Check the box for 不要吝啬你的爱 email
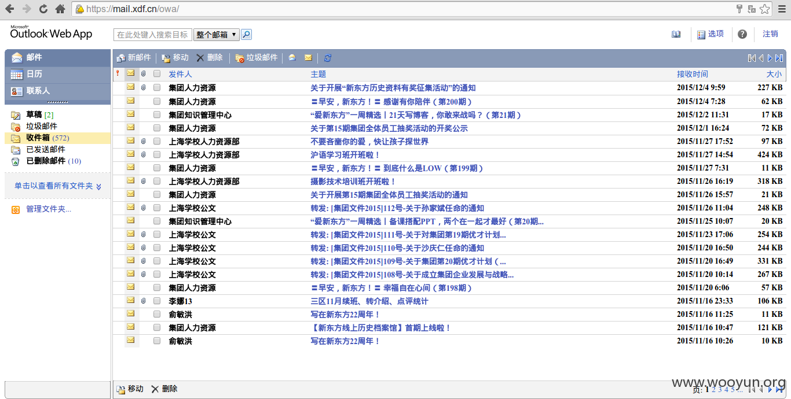The width and height of the screenshot is (791, 399). coord(157,141)
